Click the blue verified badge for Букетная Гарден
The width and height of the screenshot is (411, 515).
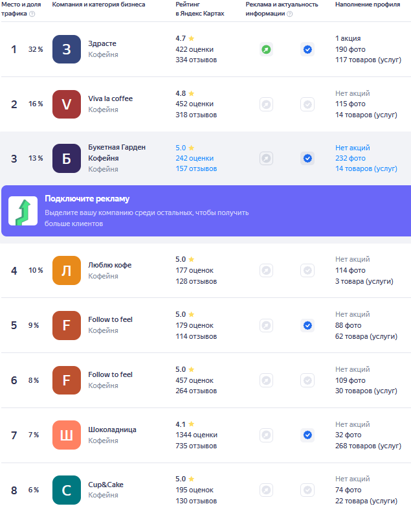click(x=307, y=158)
